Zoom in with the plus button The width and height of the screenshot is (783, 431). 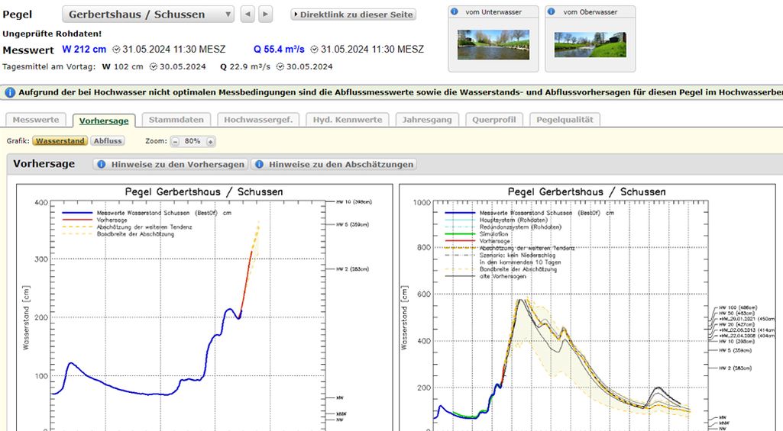[210, 141]
